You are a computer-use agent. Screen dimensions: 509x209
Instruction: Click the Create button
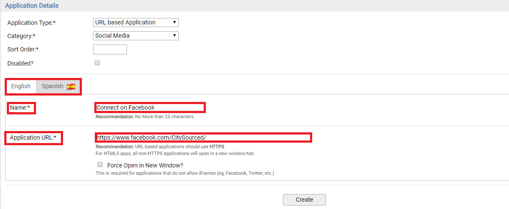pyautogui.click(x=304, y=200)
